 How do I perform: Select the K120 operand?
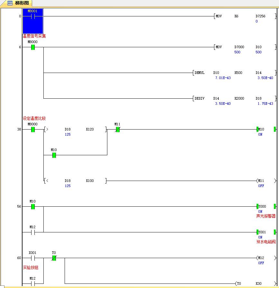point(90,129)
